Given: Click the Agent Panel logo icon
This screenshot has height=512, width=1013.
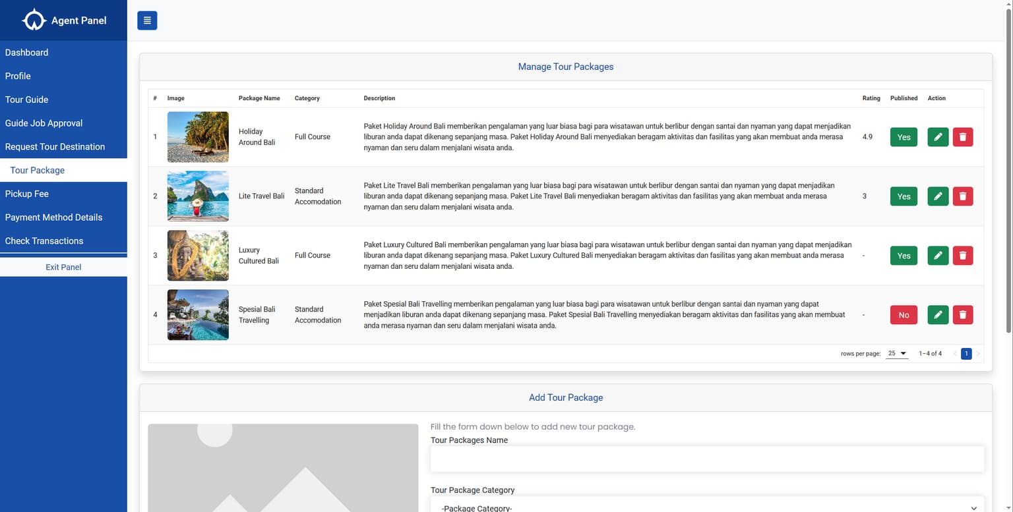Looking at the screenshot, I should pos(34,20).
